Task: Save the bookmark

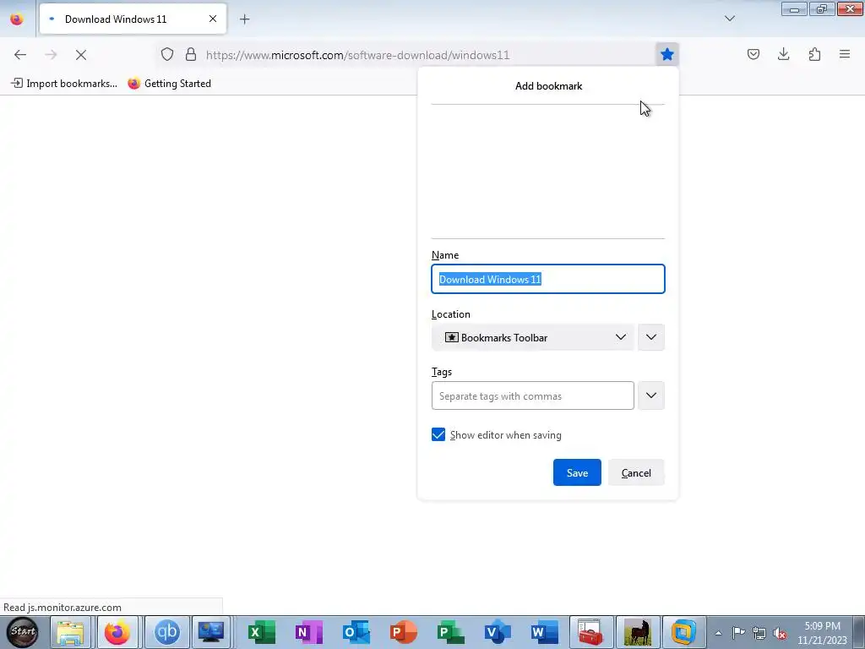Action: tap(577, 473)
